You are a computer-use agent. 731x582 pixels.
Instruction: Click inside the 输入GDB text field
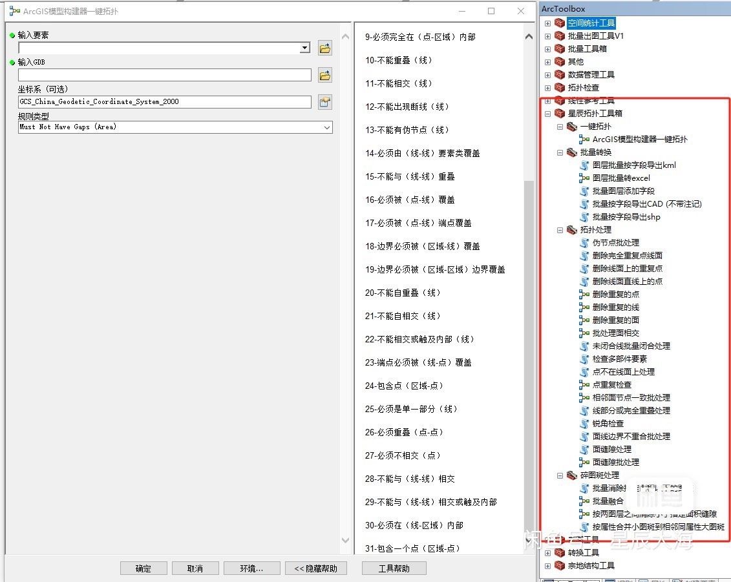coord(165,75)
